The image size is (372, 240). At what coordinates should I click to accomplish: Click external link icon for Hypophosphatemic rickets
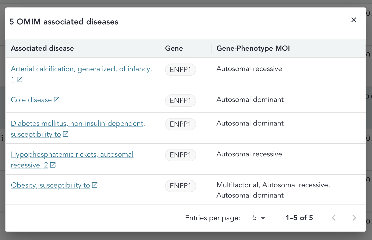coord(53,165)
